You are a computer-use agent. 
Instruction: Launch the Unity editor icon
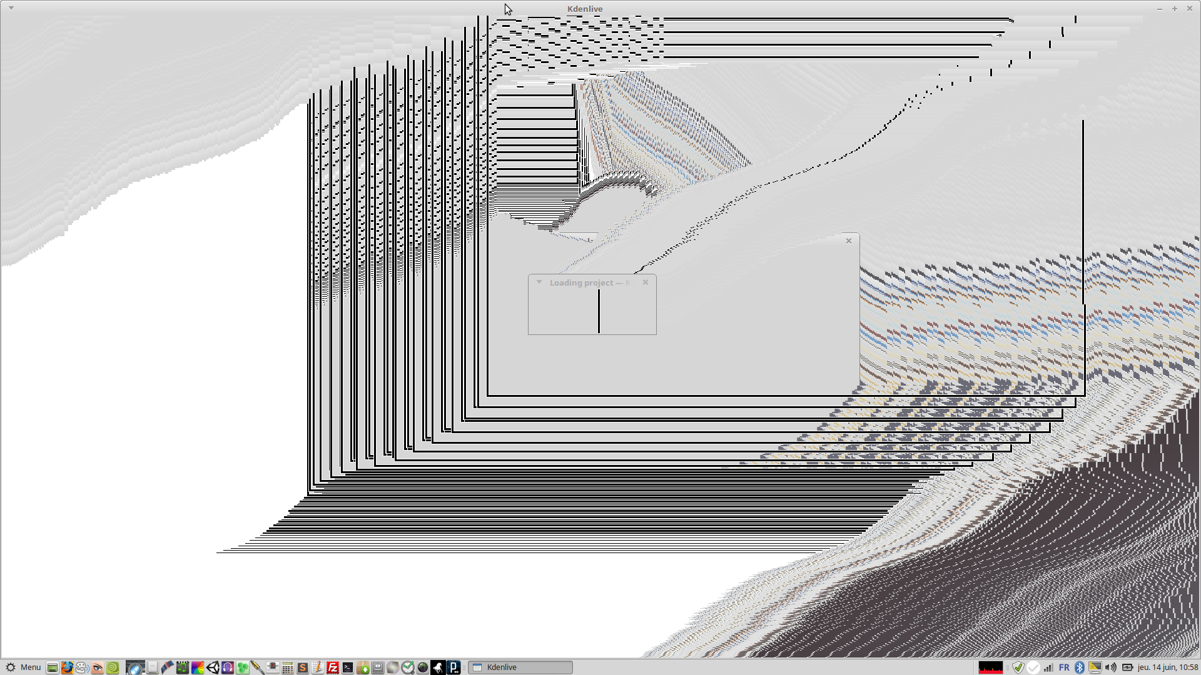pos(213,667)
